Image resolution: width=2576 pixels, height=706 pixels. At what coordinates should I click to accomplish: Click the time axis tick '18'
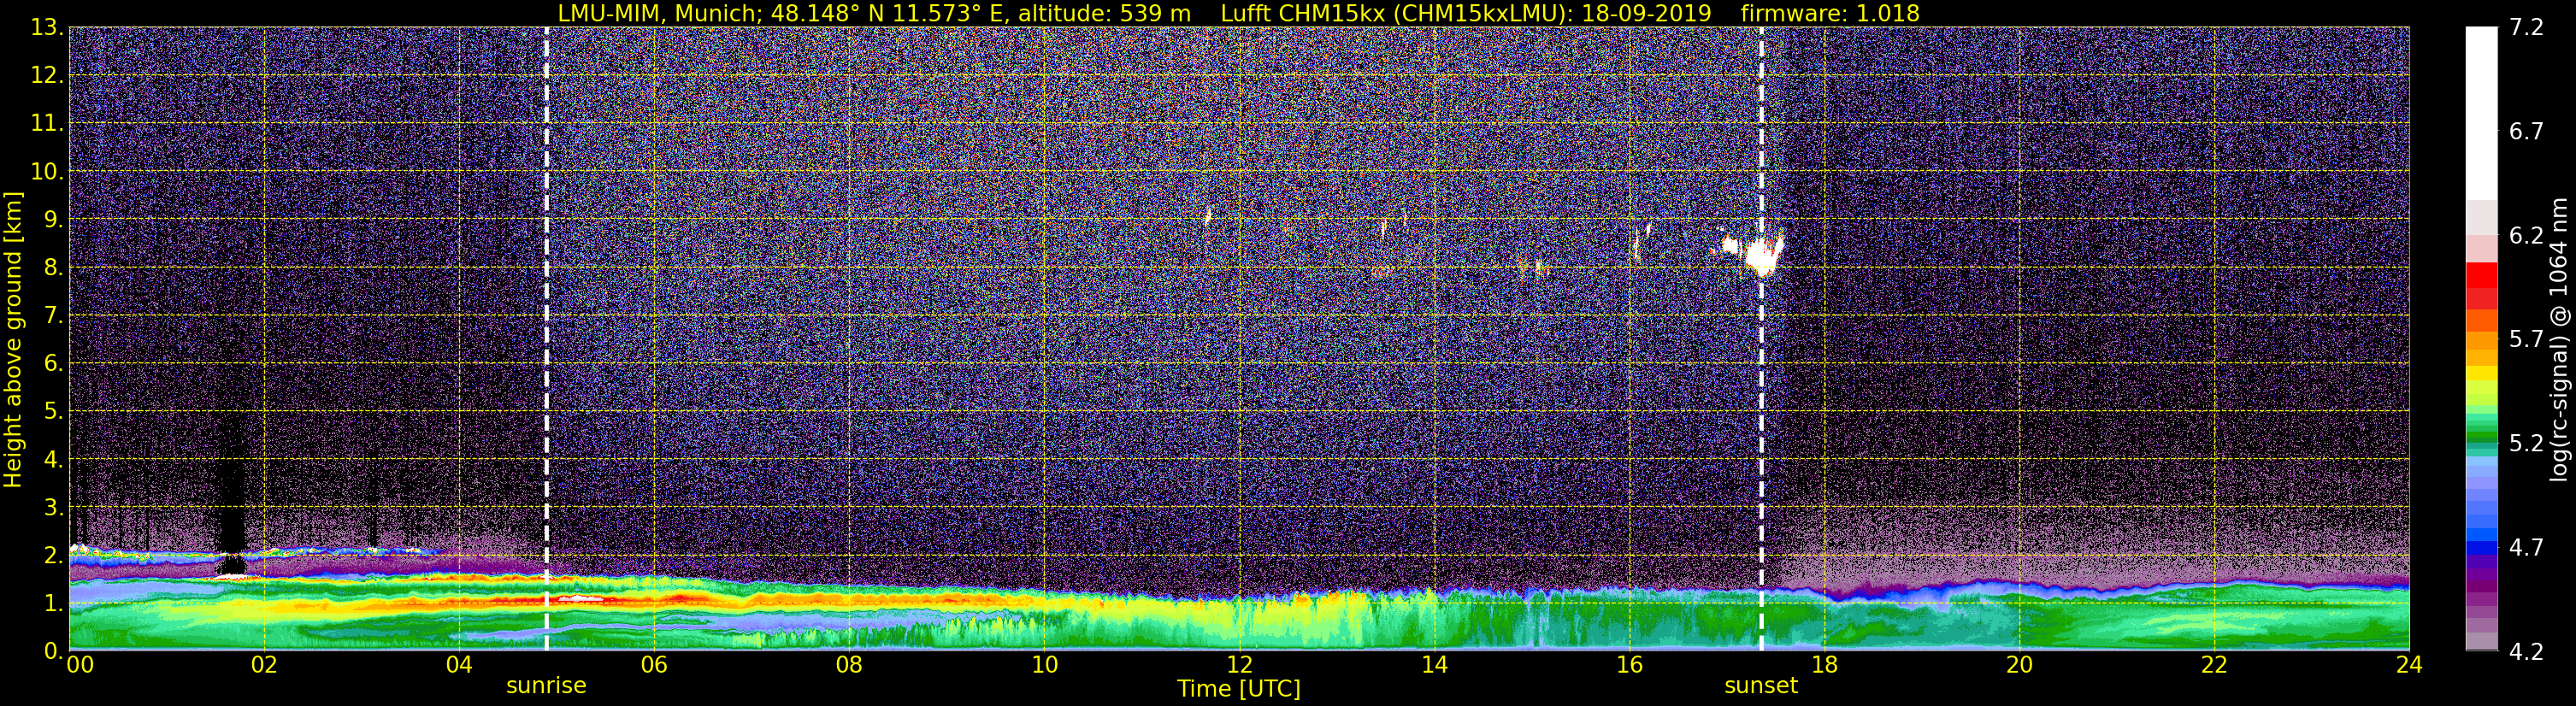1824,665
